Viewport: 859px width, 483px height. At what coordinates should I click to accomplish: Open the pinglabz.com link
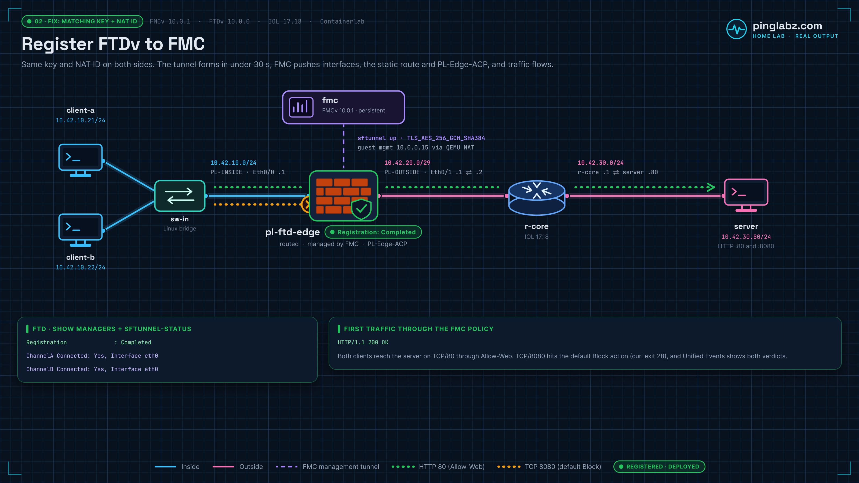point(787,26)
